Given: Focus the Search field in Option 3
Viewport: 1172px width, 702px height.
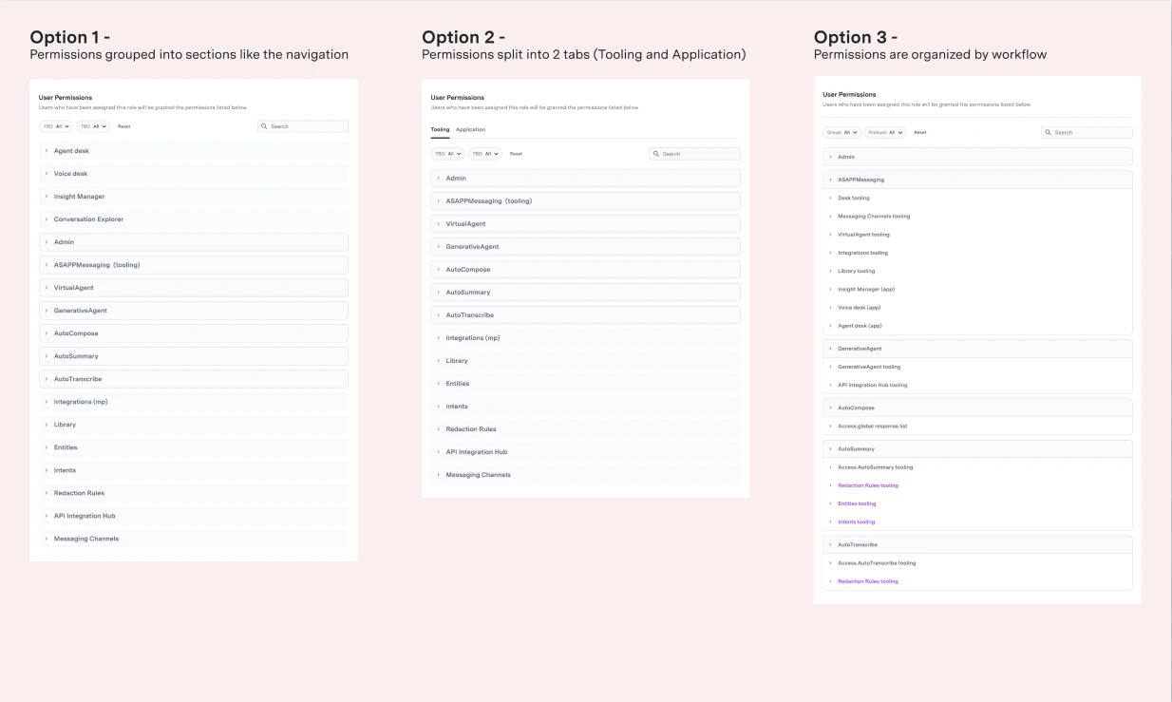Looking at the screenshot, I should coord(1087,132).
